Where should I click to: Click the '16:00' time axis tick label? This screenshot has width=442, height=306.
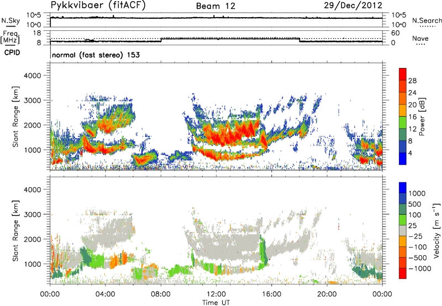click(x=271, y=294)
